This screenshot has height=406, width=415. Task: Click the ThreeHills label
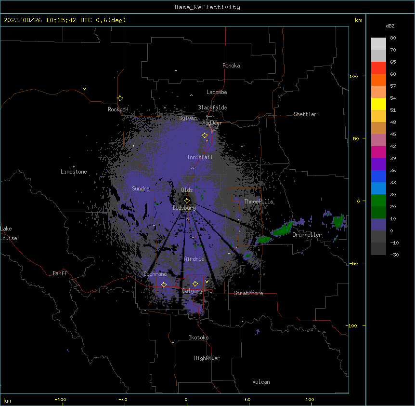pyautogui.click(x=259, y=202)
